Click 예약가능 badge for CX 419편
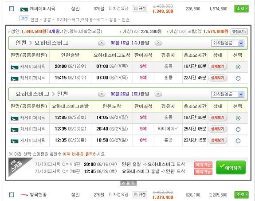The width and height of the screenshot is (255, 201). tap(203, 165)
